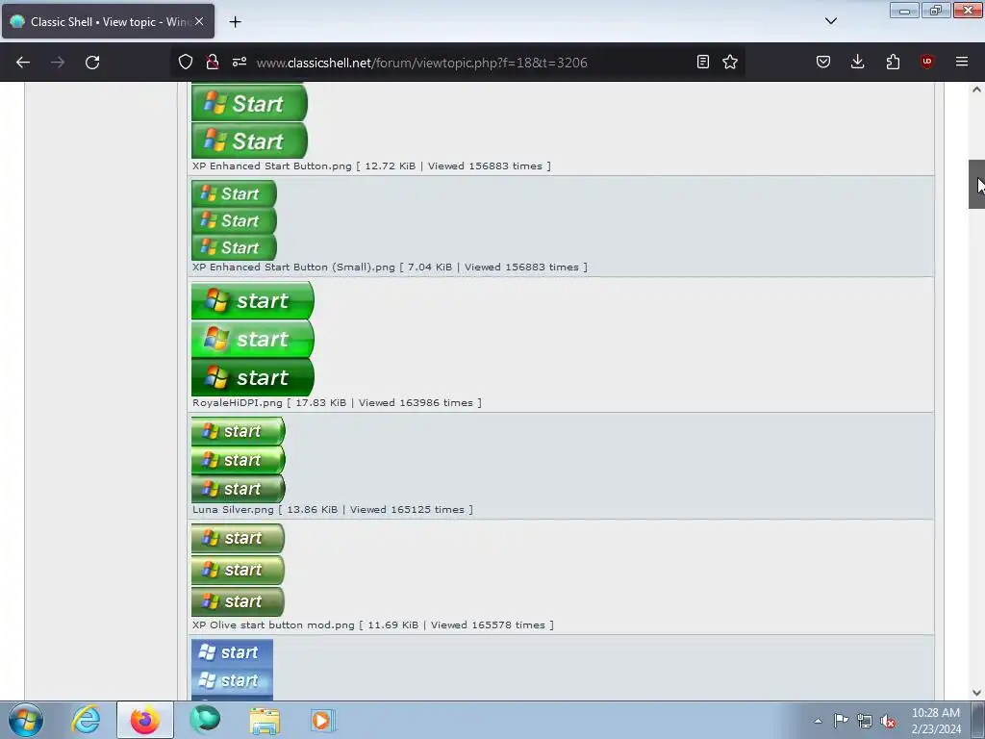Viewport: 985px width, 739px height.
Task: Click the muted volume tray icon
Action: [888, 721]
